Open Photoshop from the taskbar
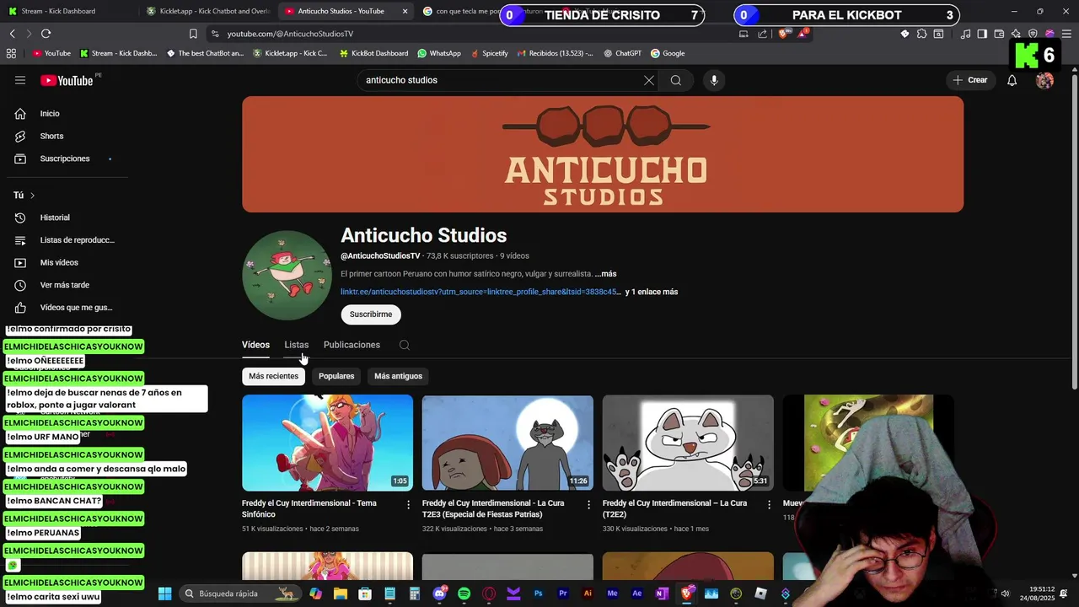This screenshot has height=607, width=1079. click(x=538, y=594)
